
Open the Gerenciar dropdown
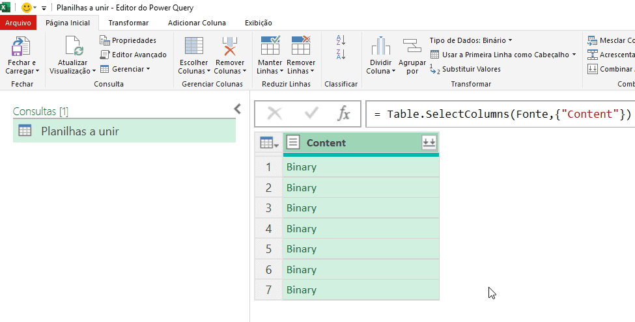125,69
